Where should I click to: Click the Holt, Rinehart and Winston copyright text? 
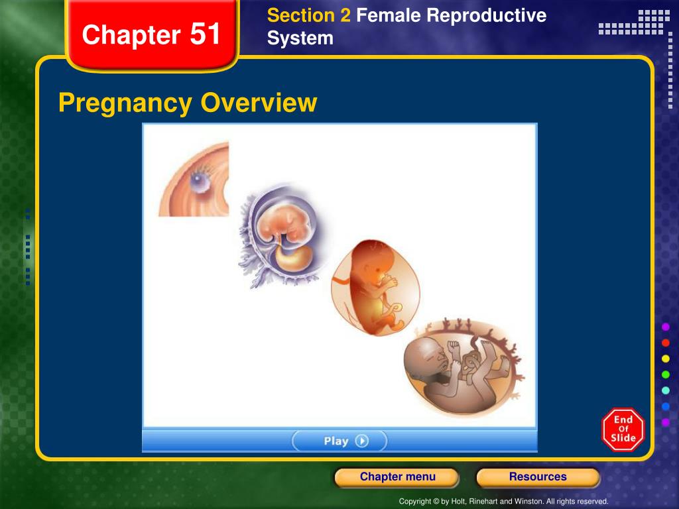click(x=503, y=501)
